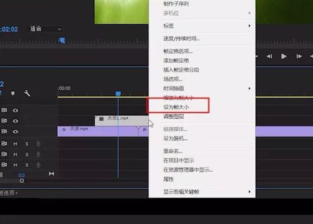Select the 风景.mp4 clip on the timeline
Image resolution: width=313 pixels, height=224 pixels.
pos(98,131)
